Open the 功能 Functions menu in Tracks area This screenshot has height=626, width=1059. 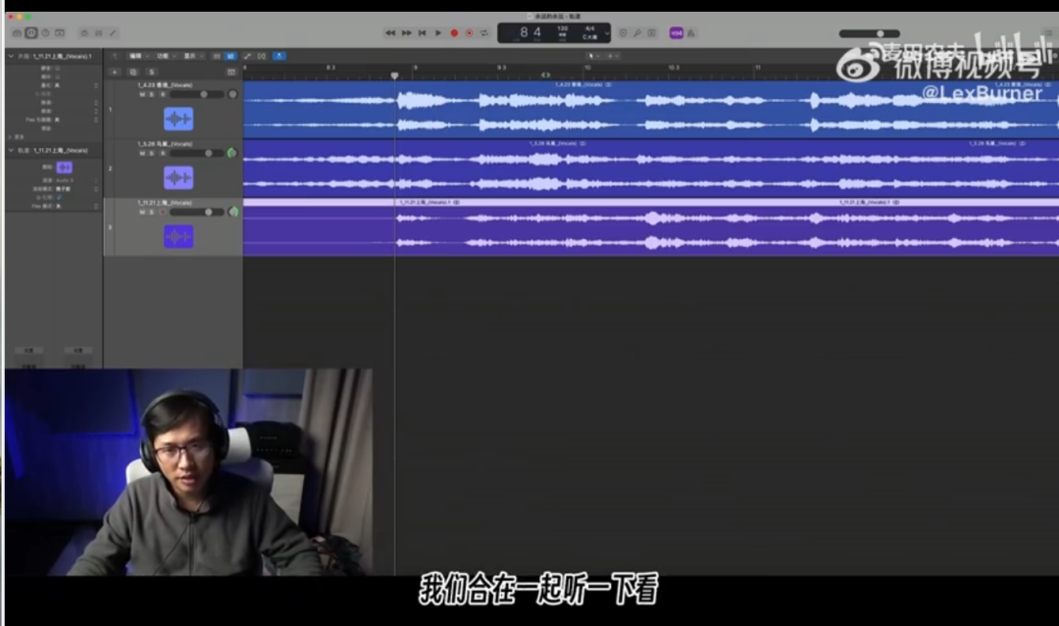coord(165,56)
